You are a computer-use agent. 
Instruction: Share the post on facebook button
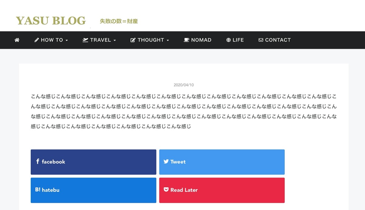point(93,162)
